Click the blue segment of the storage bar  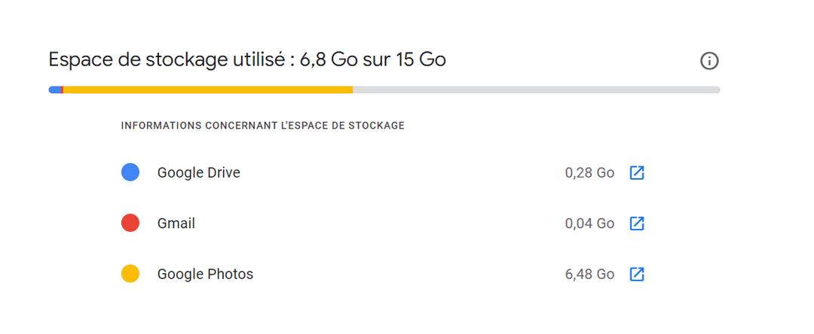tap(54, 90)
